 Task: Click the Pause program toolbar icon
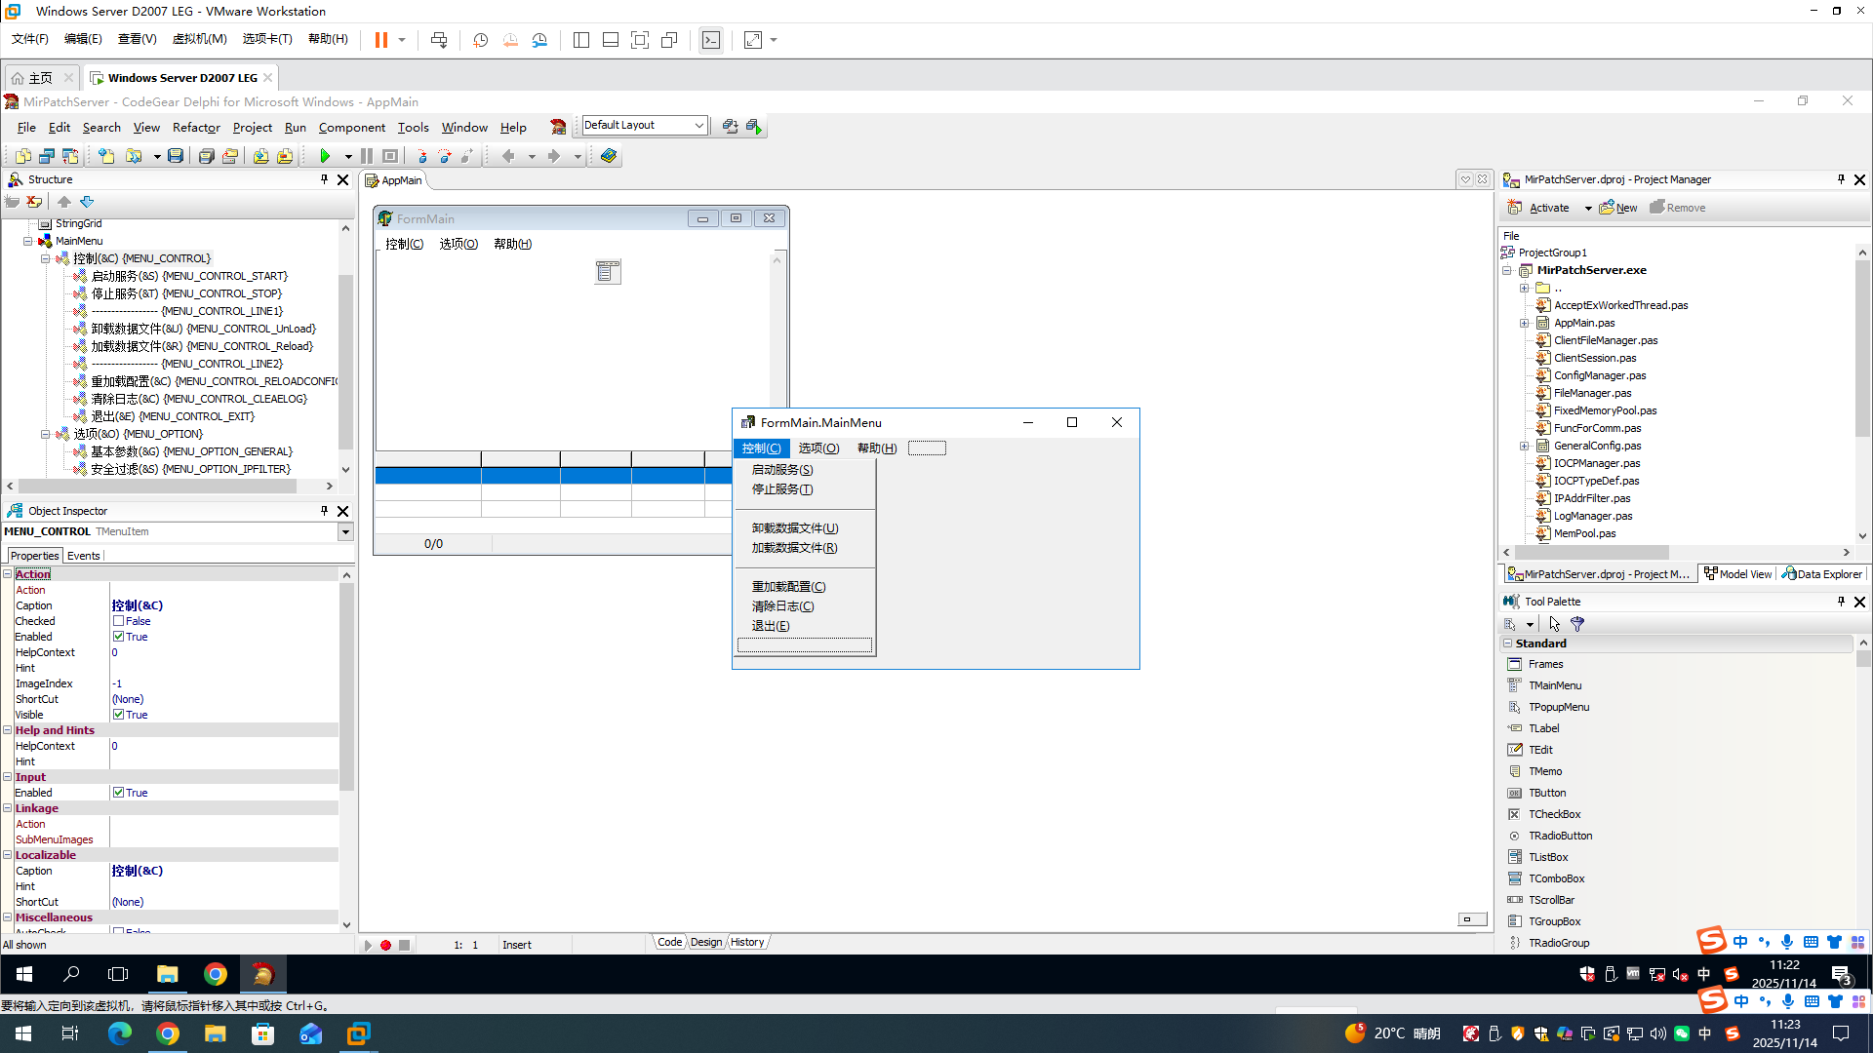point(366,156)
